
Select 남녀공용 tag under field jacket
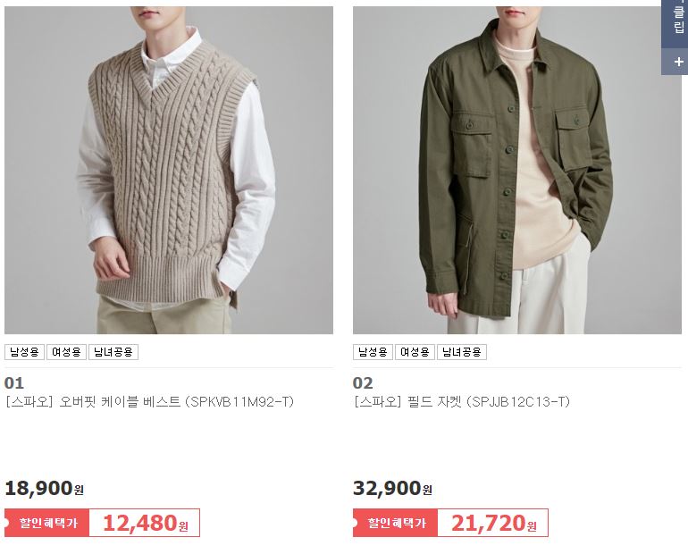click(x=462, y=352)
